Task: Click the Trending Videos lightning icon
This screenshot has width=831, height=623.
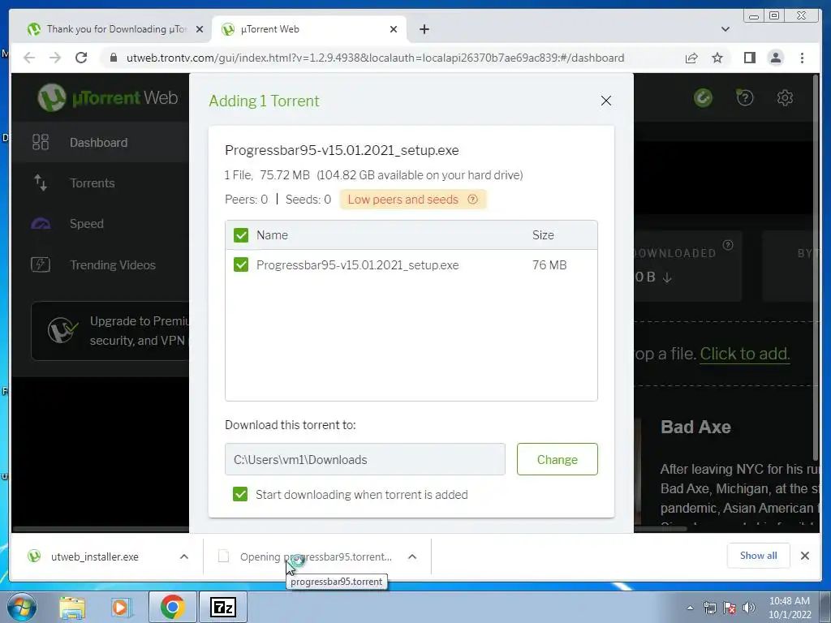Action: coord(41,264)
